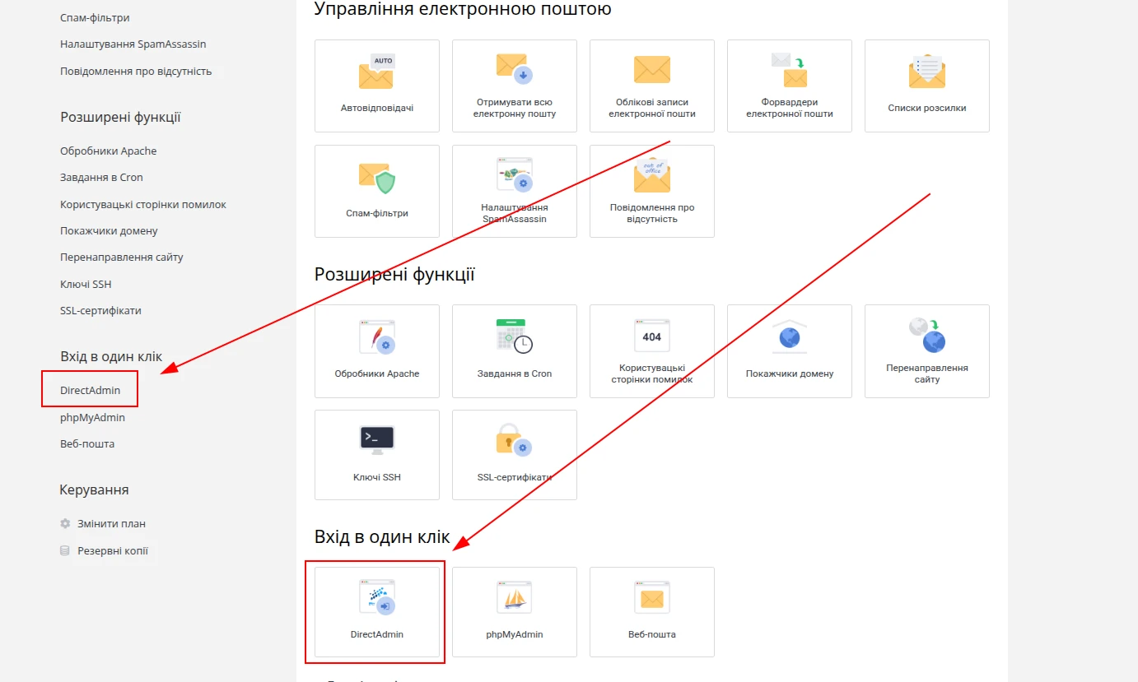Screen dimensions: 1138x682
Task: Click Ключі SSH in the sidebar
Action: pos(86,284)
